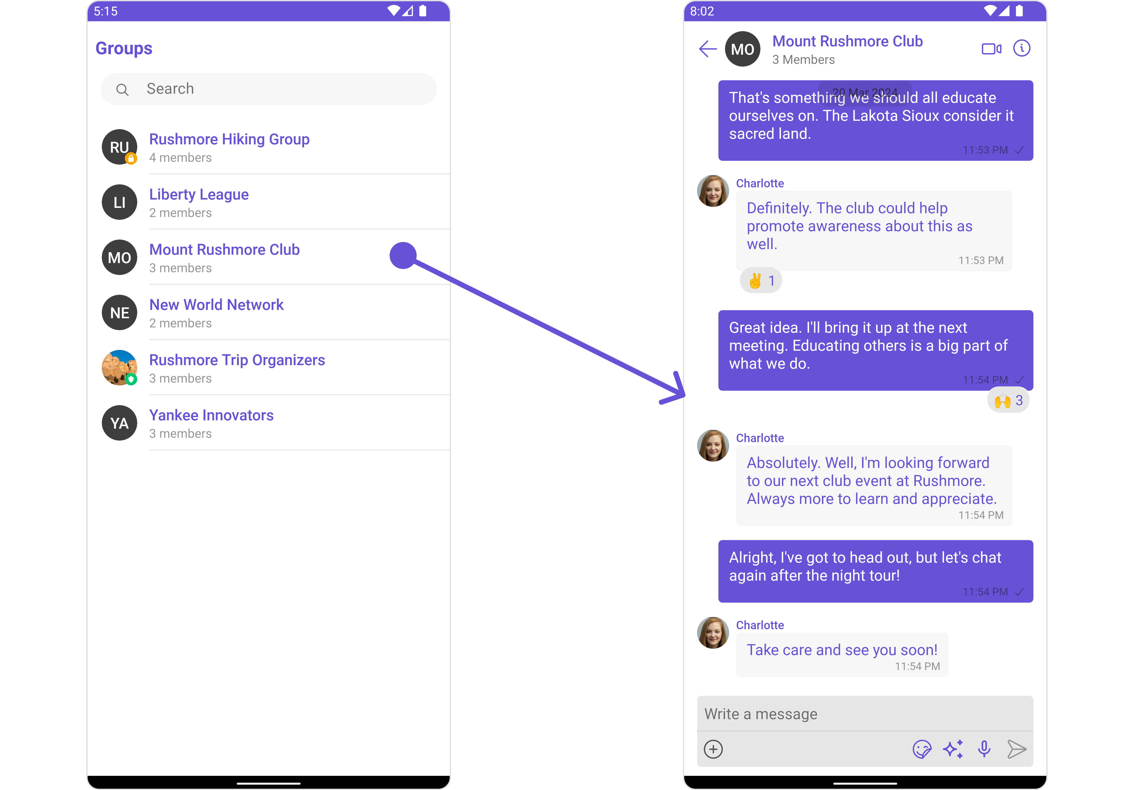The height and width of the screenshot is (790, 1139).
Task: Tap the search magnifier icon
Action: pos(122,90)
